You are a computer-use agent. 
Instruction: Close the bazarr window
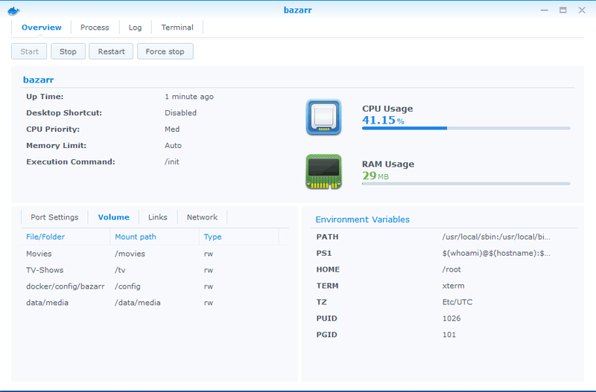point(582,10)
